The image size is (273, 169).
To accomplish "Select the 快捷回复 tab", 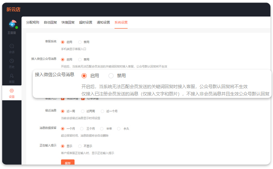I will click(68, 22).
